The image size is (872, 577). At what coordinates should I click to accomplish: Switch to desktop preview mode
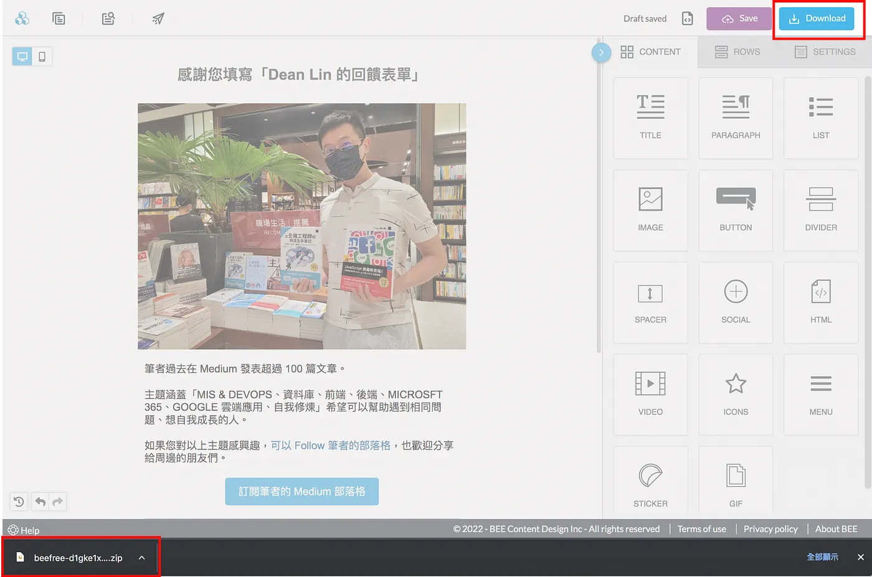pyautogui.click(x=22, y=57)
